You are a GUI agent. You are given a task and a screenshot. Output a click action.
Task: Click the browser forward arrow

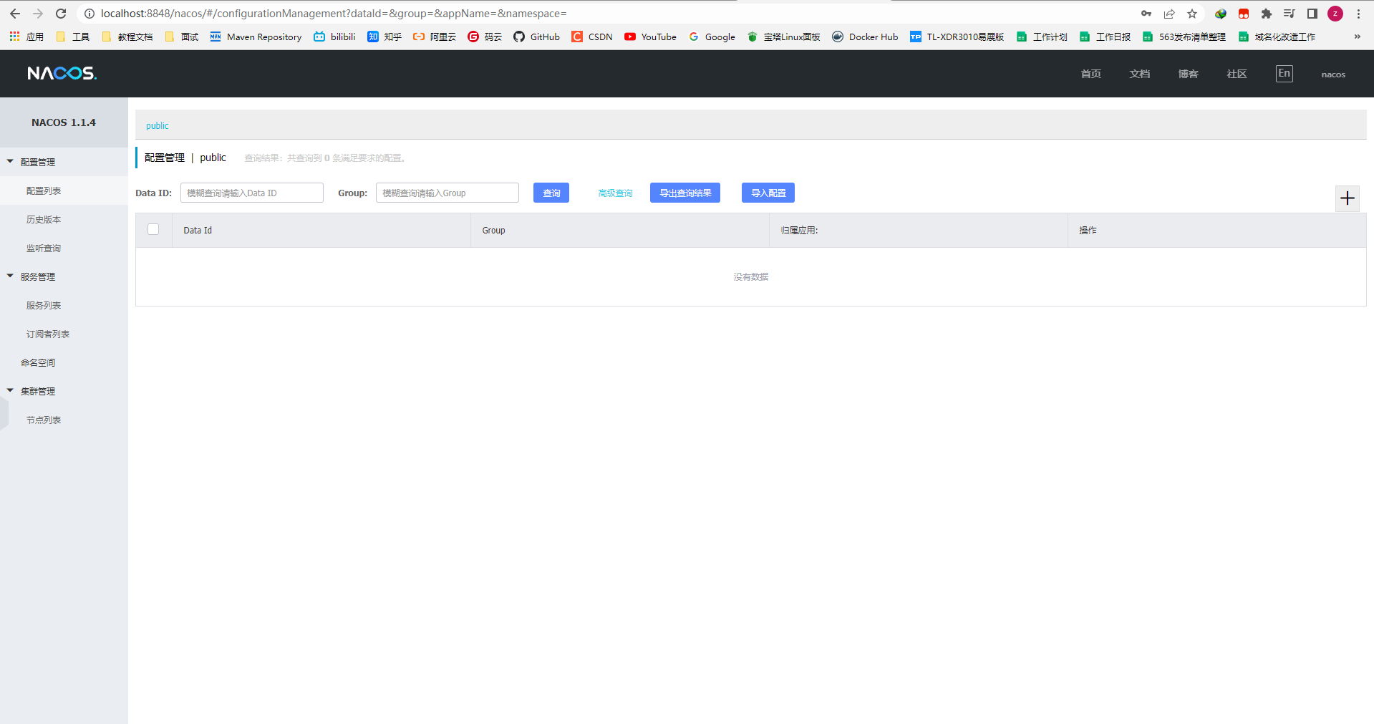tap(38, 14)
